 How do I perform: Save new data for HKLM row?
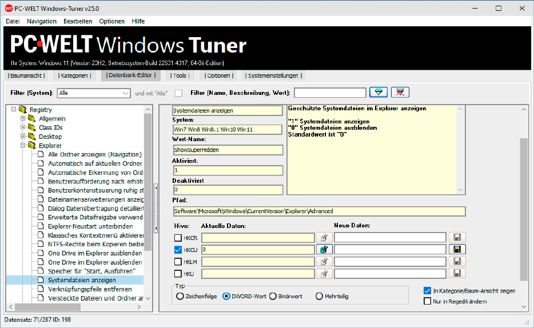[457, 261]
